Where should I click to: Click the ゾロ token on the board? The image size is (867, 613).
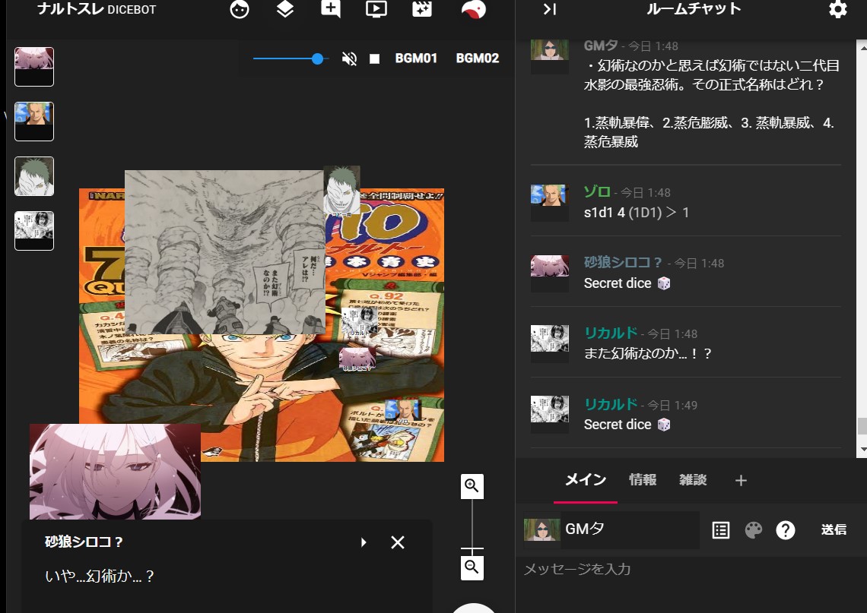403,412
